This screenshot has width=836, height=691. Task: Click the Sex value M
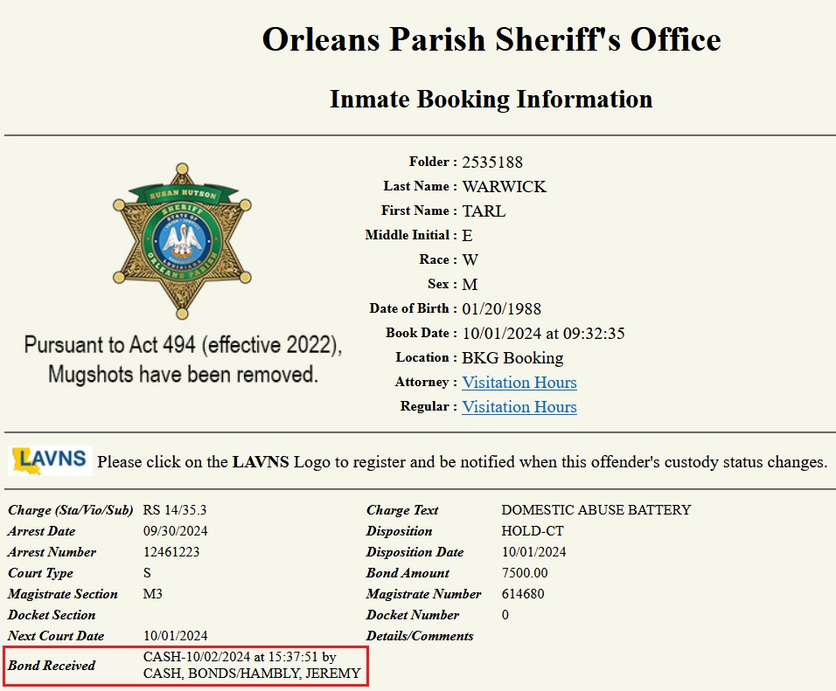[470, 285]
